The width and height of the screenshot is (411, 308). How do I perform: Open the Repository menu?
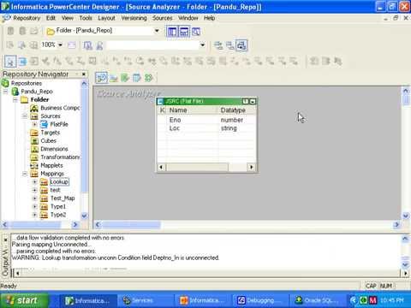(27, 18)
